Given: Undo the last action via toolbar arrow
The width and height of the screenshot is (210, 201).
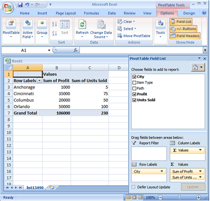Looking at the screenshot, I should [x=27, y=5].
